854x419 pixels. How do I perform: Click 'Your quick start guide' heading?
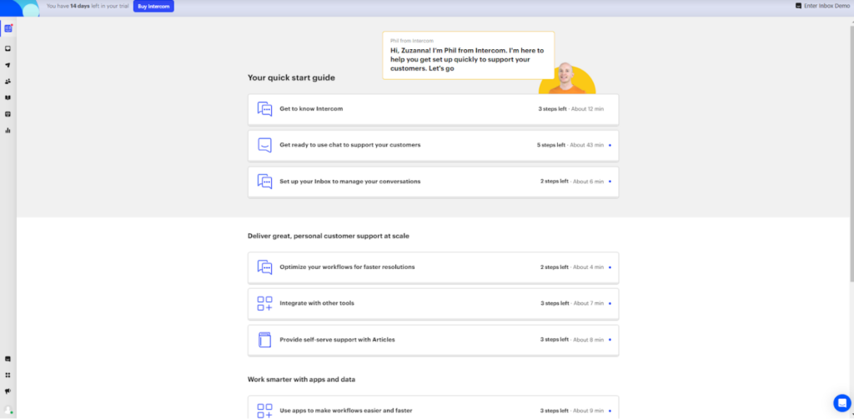click(x=291, y=77)
